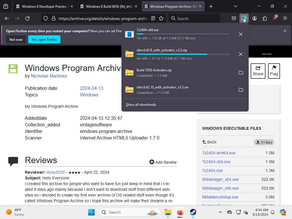
Task: Open reviewer Nicky2030 profile
Action: click(55, 172)
